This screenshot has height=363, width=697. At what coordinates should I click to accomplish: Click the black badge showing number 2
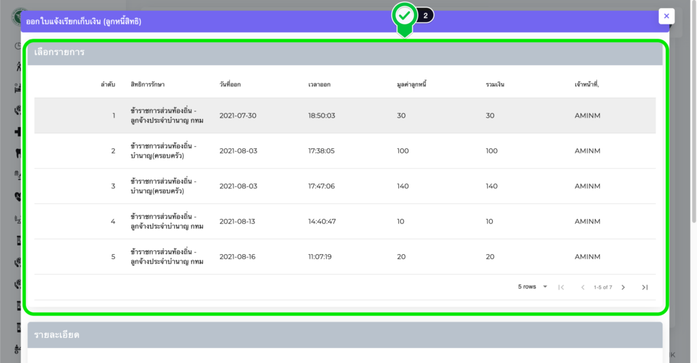point(425,16)
